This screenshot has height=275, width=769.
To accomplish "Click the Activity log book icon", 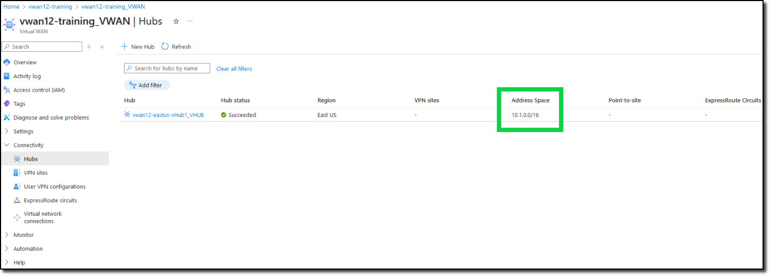I will click(x=7, y=76).
